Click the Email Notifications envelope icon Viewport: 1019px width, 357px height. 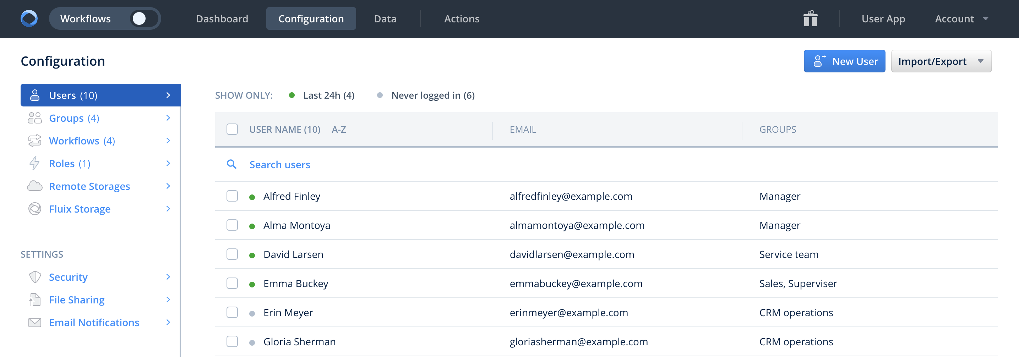(35, 323)
